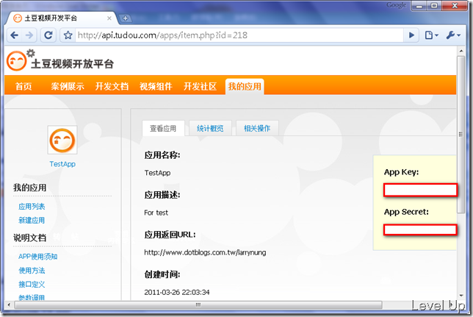Click the App Key label
Image resolution: width=473 pixels, height=317 pixels.
click(401, 172)
